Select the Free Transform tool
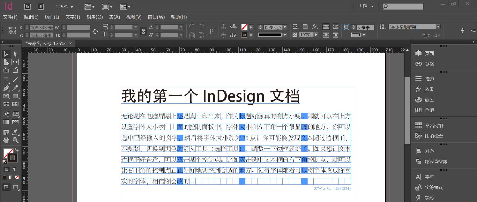477x202 pixels. click(15, 114)
